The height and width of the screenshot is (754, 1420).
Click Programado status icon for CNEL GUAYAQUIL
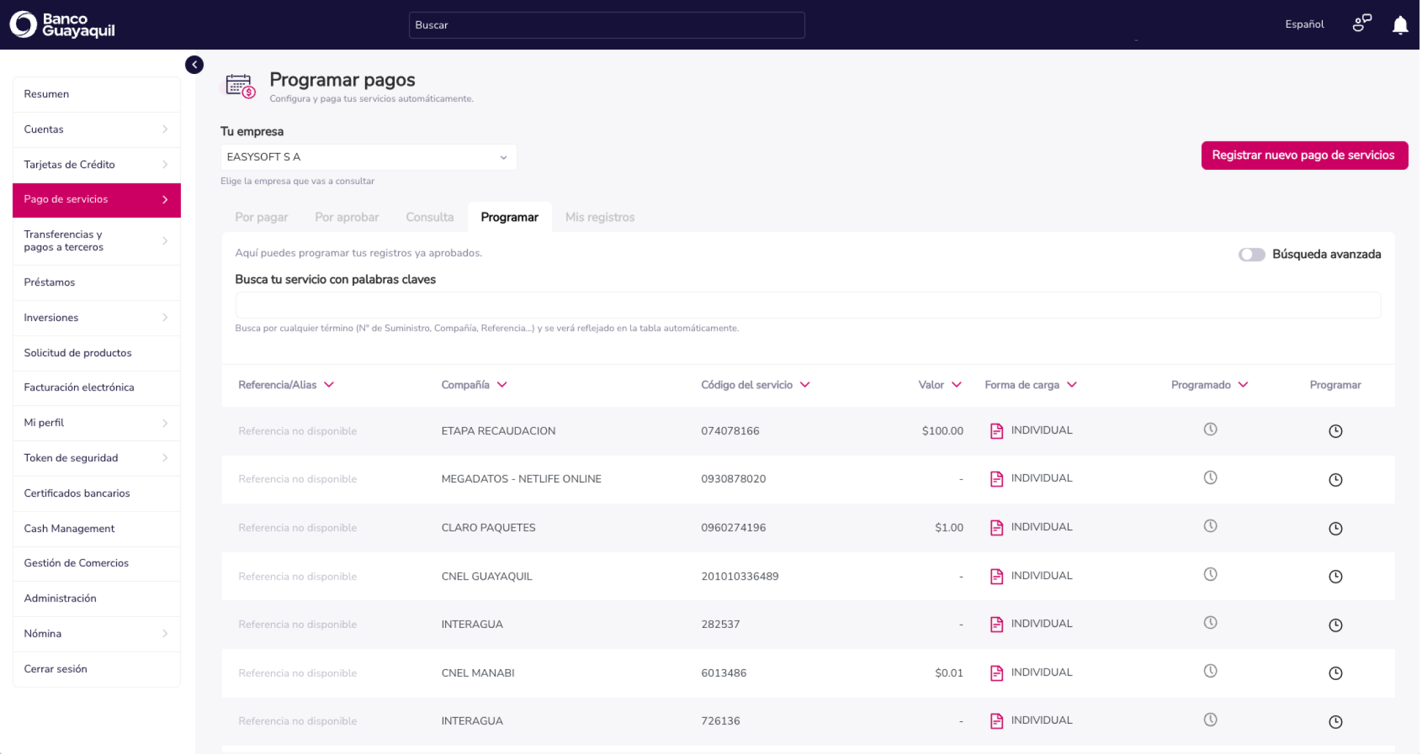pyautogui.click(x=1210, y=574)
